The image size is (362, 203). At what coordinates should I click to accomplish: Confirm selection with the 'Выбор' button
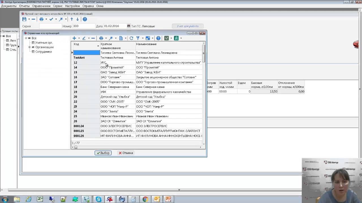click(103, 153)
